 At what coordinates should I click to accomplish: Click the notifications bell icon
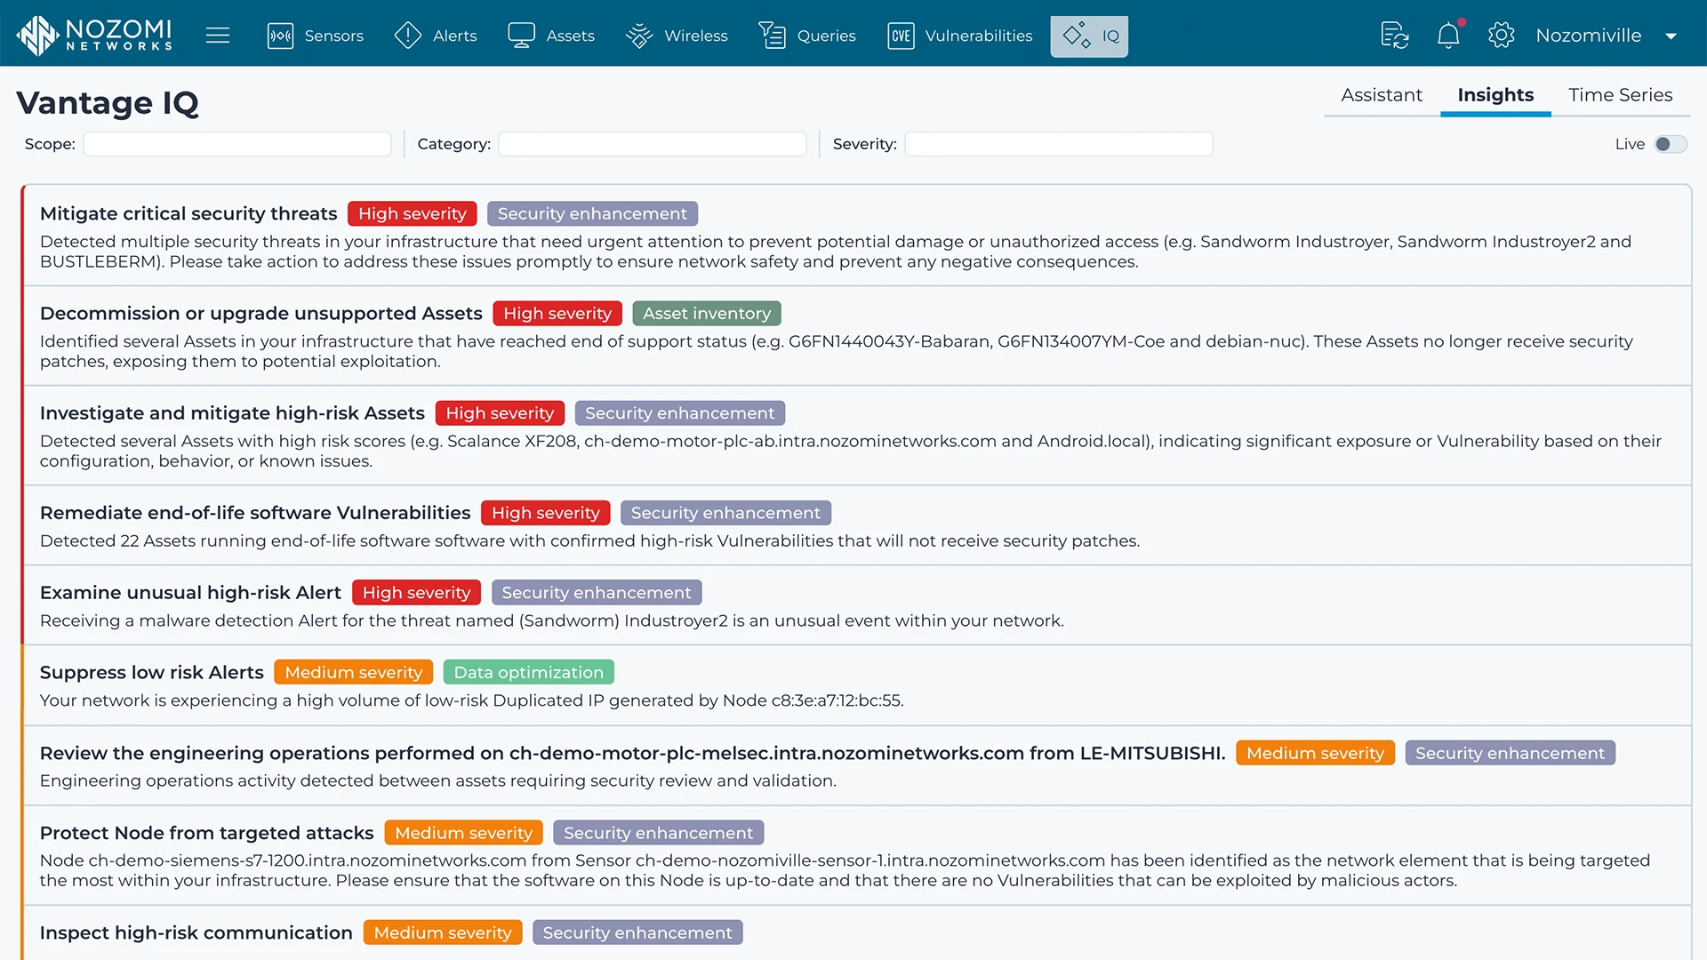tap(1448, 36)
